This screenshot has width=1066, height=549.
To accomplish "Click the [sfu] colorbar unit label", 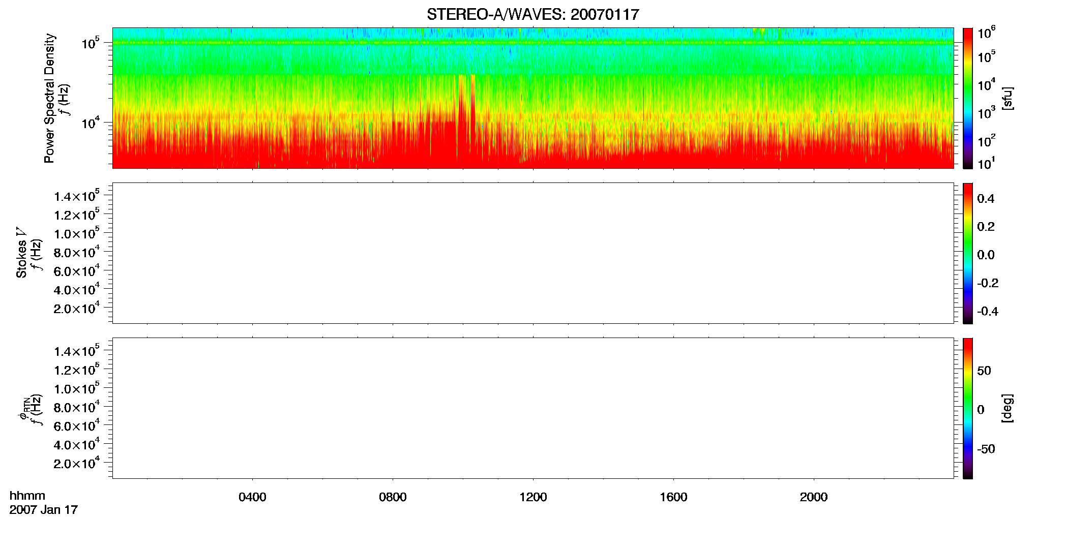I will click(x=1008, y=98).
